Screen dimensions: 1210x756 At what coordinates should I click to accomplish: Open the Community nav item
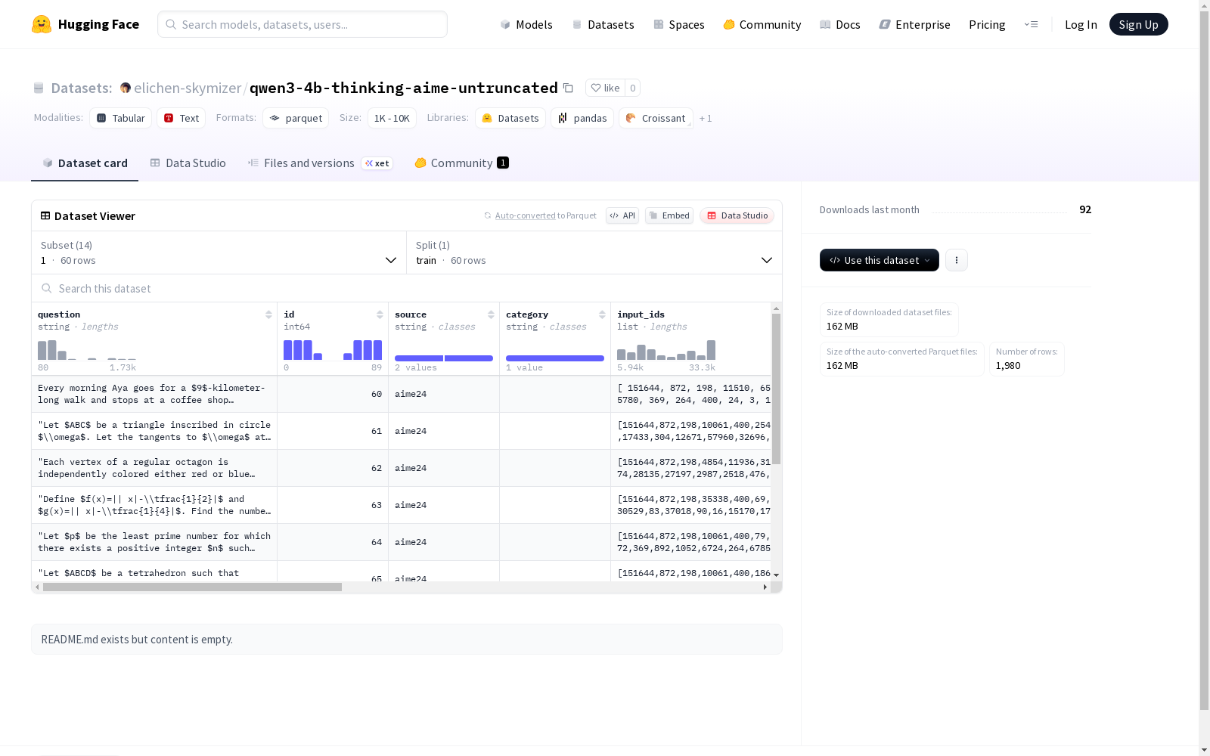click(x=762, y=24)
